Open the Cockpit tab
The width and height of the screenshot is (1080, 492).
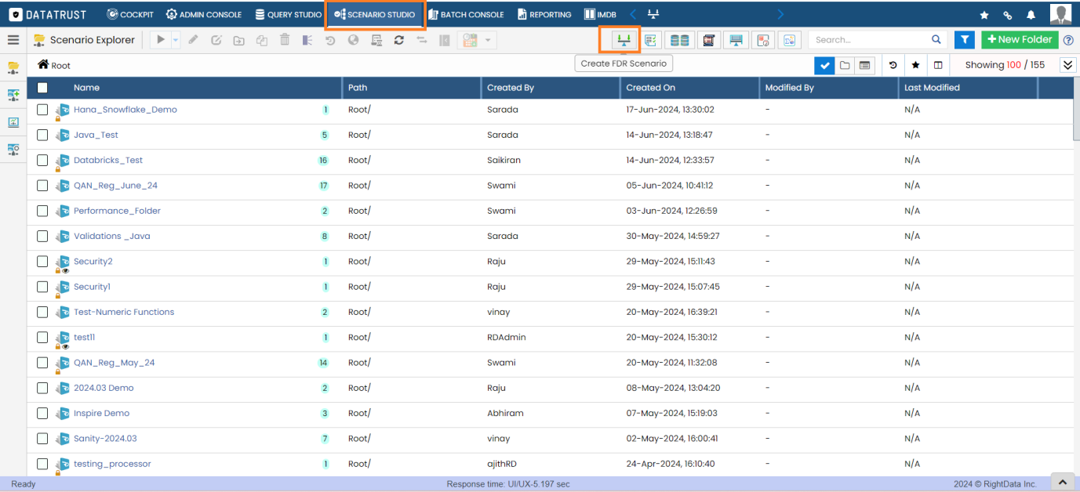pos(129,14)
